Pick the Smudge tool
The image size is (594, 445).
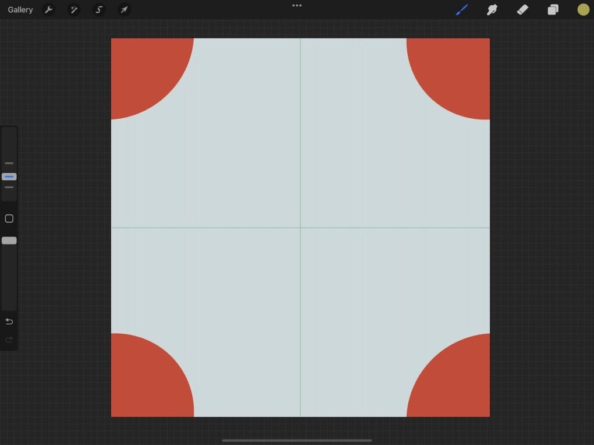point(492,9)
